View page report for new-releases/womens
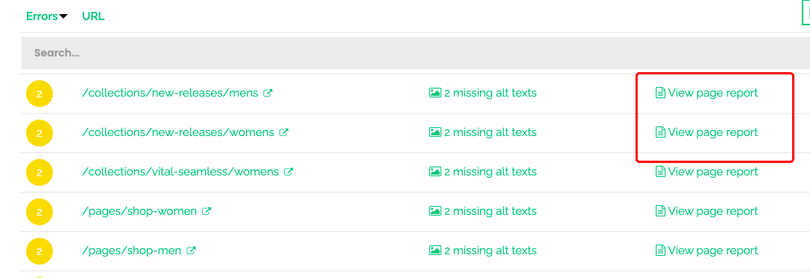Viewport: 810px width, 278px height. click(x=706, y=132)
